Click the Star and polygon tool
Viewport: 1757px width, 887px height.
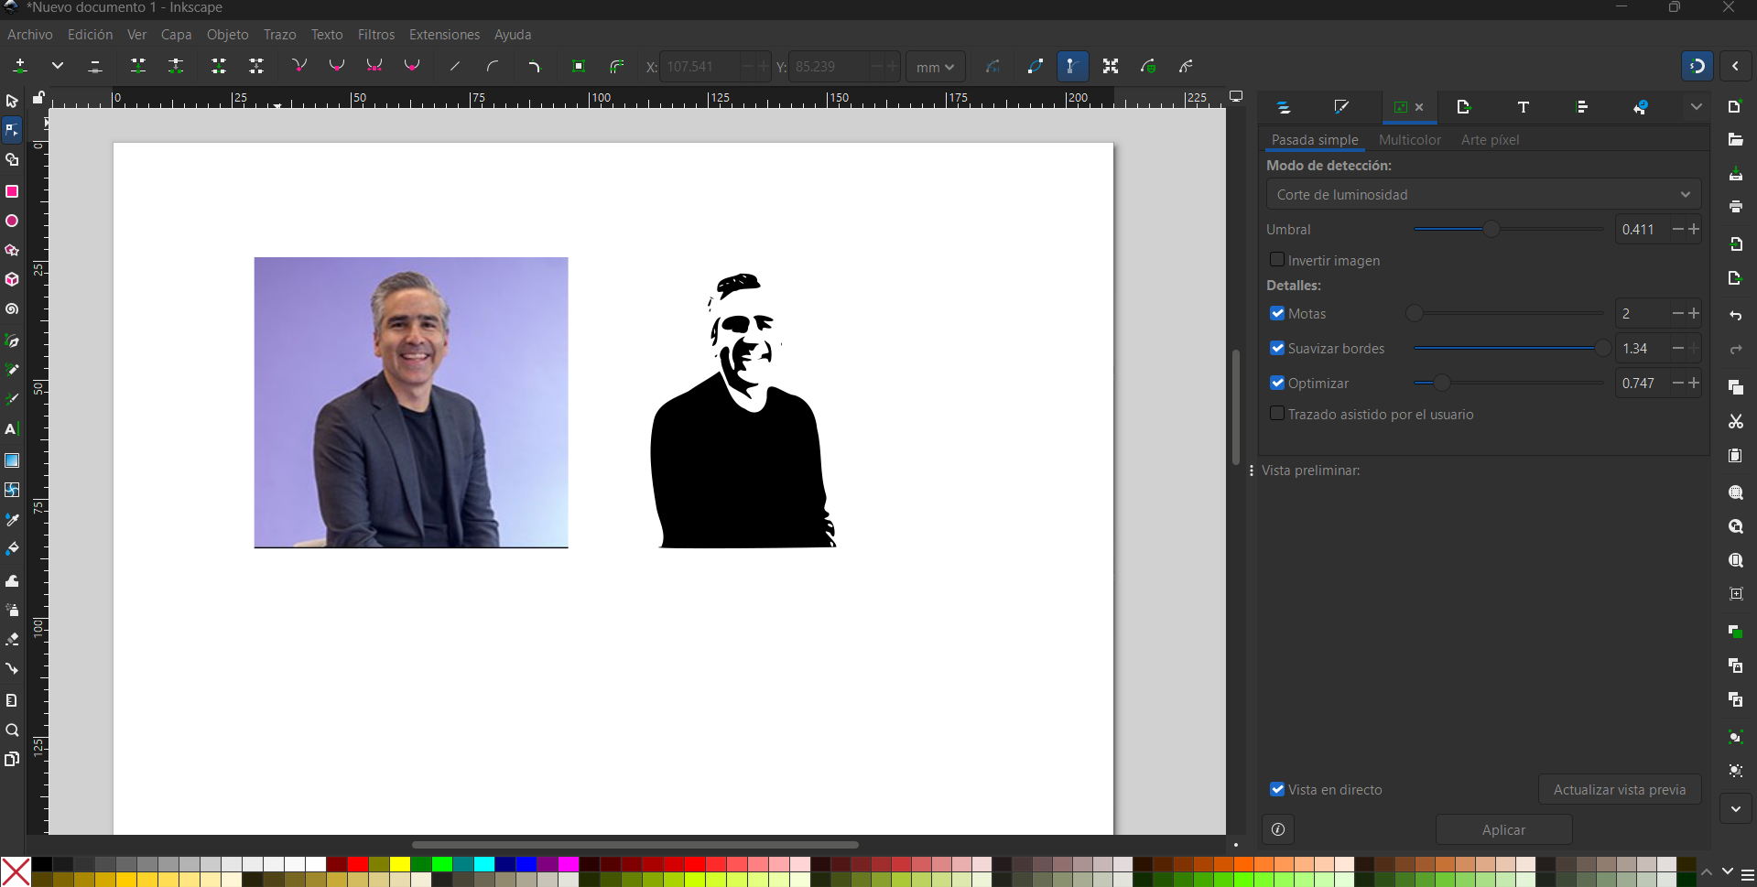(12, 250)
